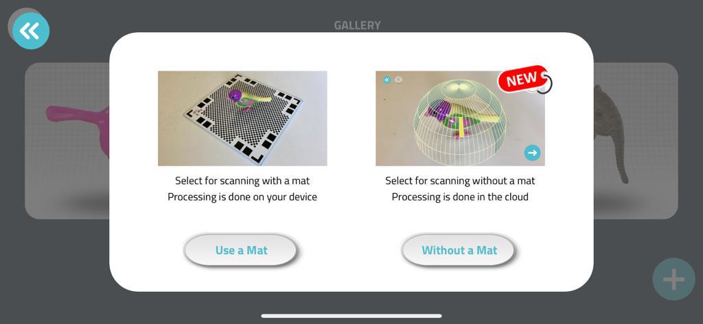
Task: Click the small gray circle icon in dome preview
Action: click(398, 79)
